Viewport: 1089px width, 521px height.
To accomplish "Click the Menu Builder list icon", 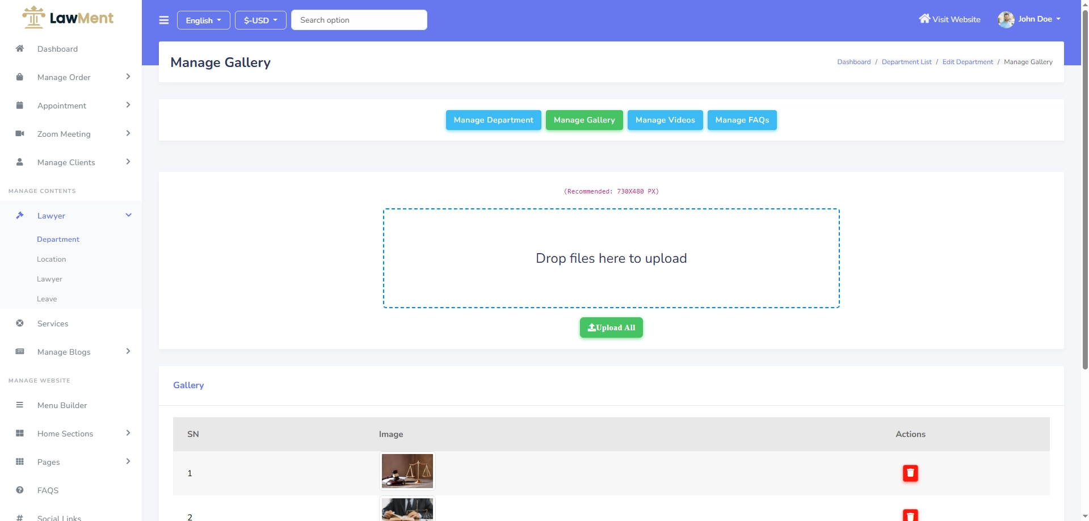I will (20, 405).
